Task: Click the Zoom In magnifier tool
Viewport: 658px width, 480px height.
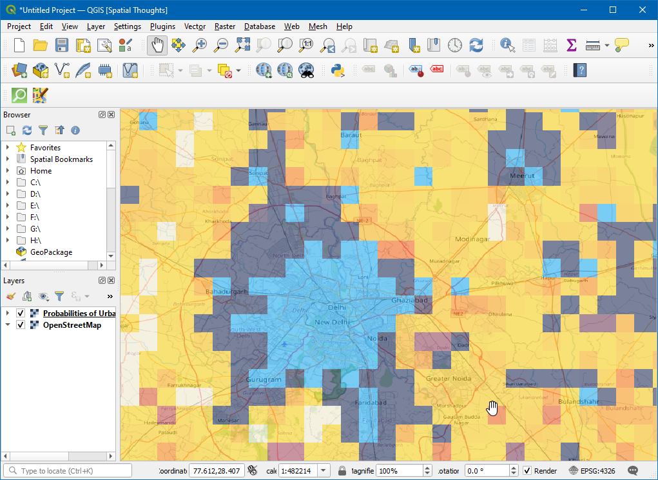Action: tap(200, 45)
